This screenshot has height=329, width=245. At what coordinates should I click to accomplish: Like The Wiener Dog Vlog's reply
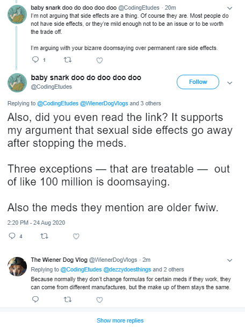[99, 299]
